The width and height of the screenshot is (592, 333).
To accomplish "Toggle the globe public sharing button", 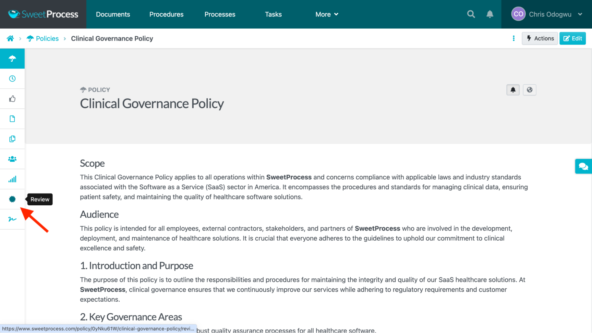I will (x=530, y=90).
